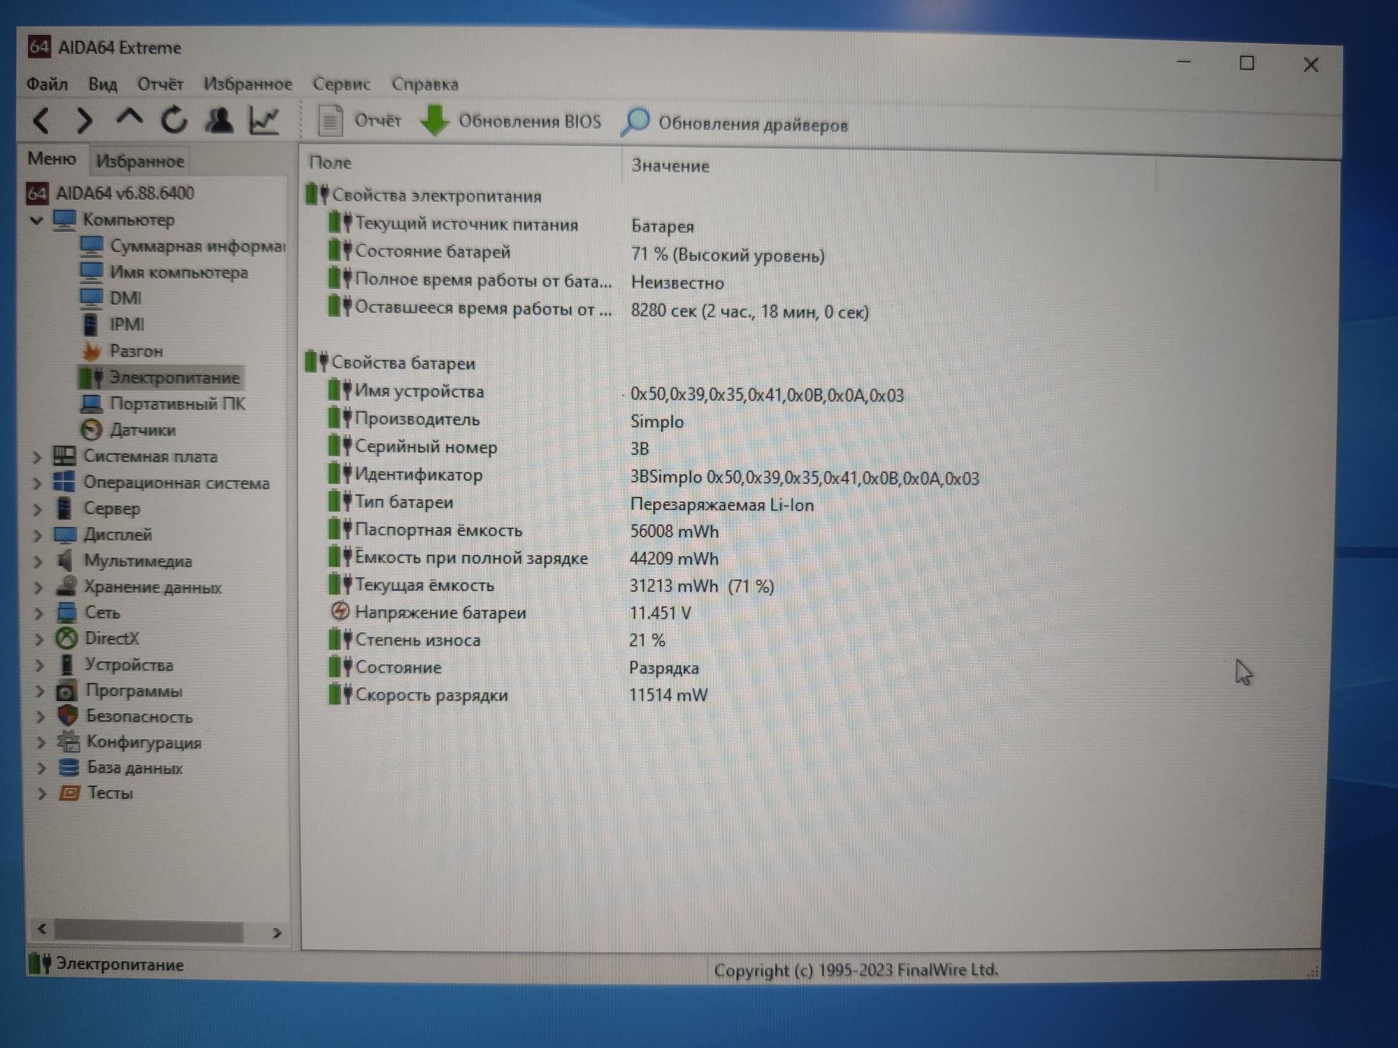The height and width of the screenshot is (1048, 1398).
Task: Expand the Программы tree node
Action: pyautogui.click(x=40, y=692)
